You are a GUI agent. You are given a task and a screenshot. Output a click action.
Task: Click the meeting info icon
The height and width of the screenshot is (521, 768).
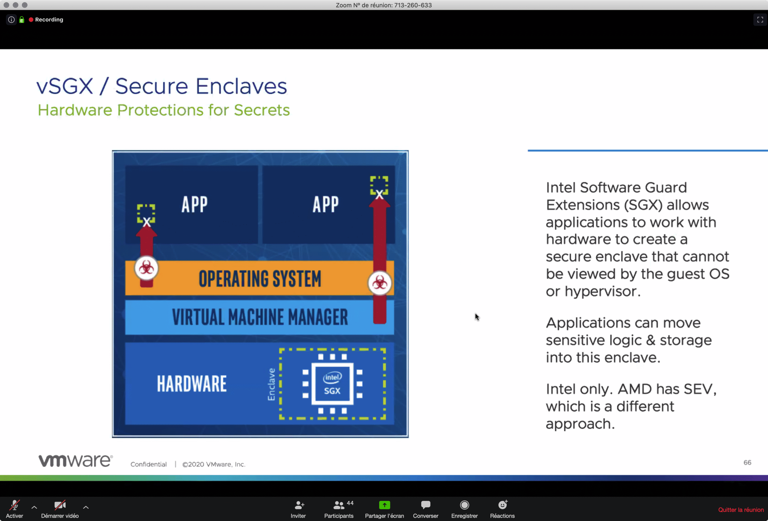pyautogui.click(x=11, y=20)
